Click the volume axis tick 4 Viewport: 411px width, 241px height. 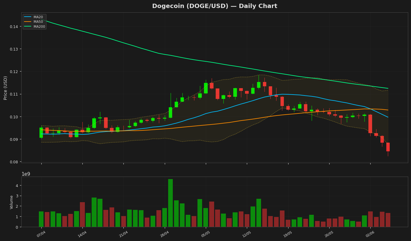tap(17, 186)
